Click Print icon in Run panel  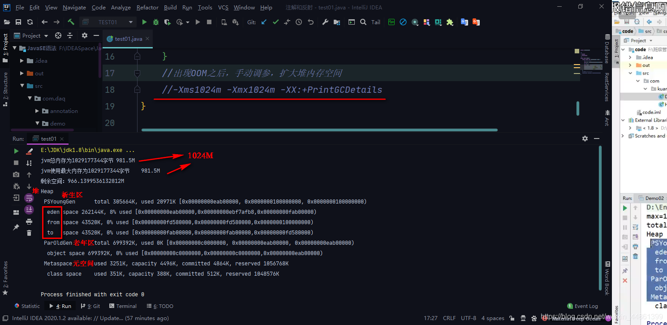[29, 221]
